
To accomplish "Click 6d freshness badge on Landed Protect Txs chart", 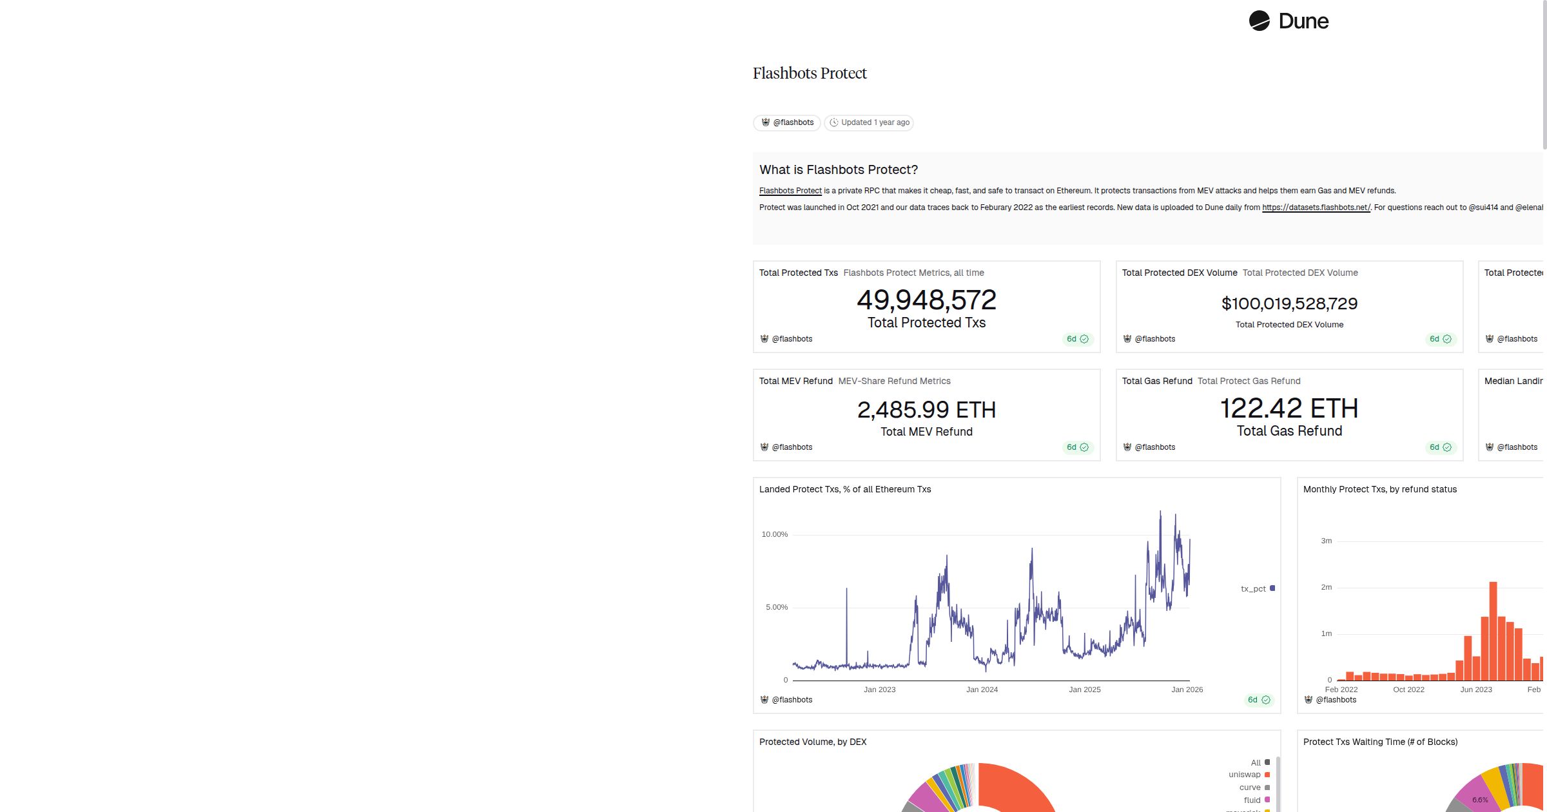I will 1258,700.
